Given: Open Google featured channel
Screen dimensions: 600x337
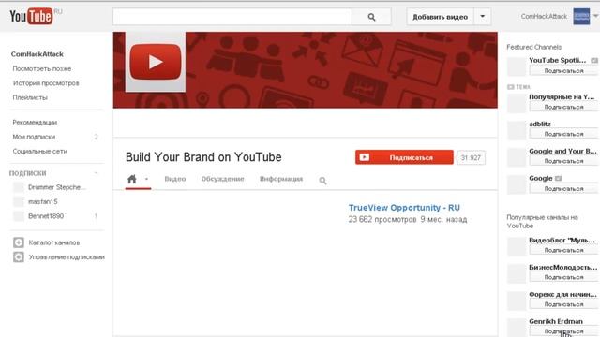Looking at the screenshot, I should click(x=541, y=179).
